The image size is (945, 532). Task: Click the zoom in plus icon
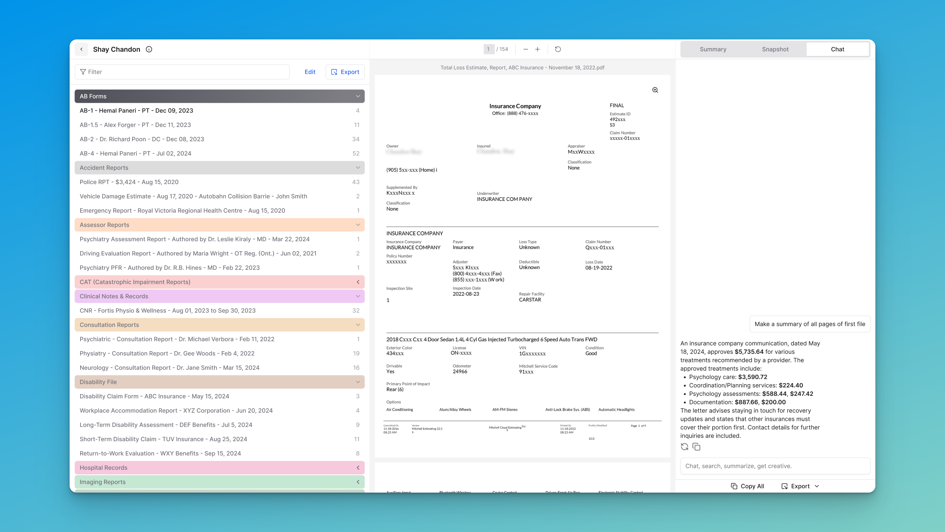click(538, 49)
